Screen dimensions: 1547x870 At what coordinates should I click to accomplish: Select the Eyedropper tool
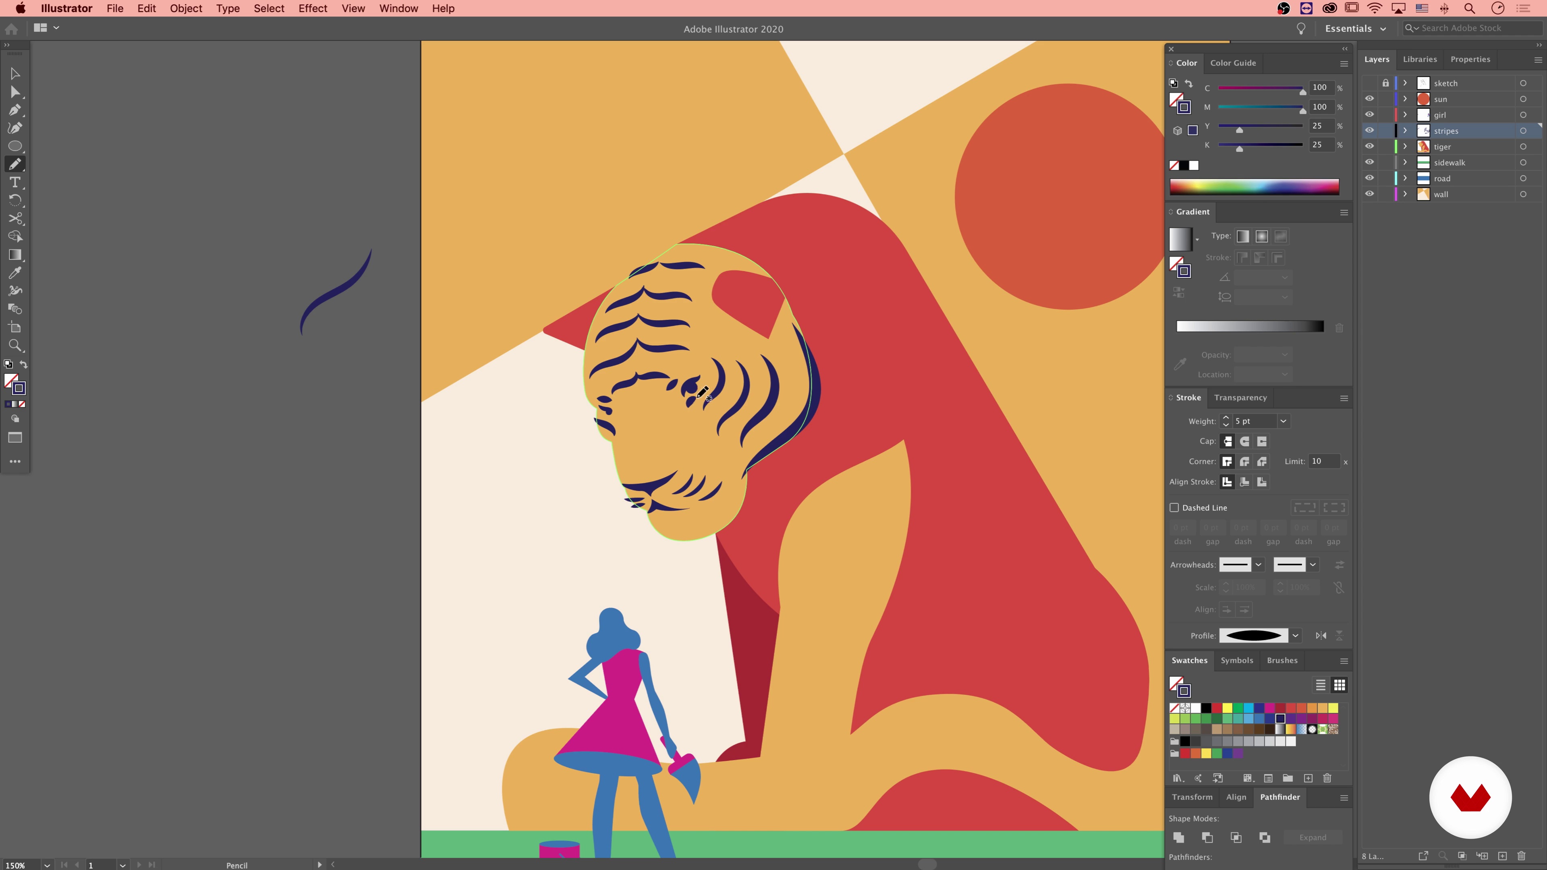pyautogui.click(x=15, y=273)
